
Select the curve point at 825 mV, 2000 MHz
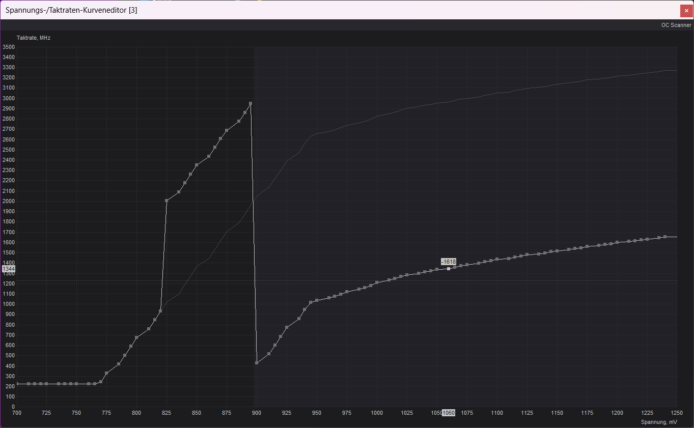click(166, 201)
